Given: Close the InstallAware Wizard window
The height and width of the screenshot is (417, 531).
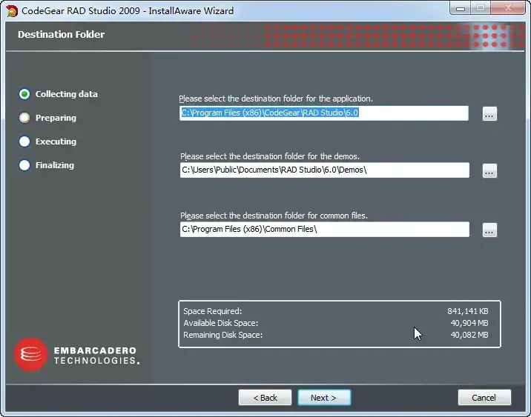Looking at the screenshot, I should point(508,8).
